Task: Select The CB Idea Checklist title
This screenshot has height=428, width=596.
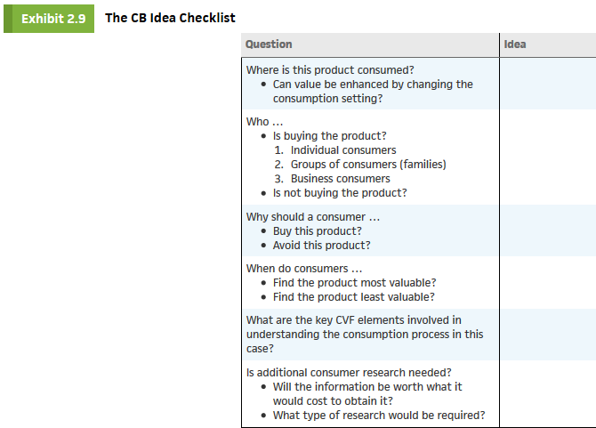Action: click(170, 18)
